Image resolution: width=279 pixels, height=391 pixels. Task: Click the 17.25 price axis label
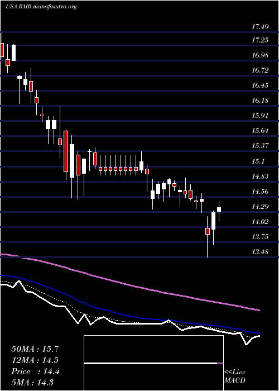pos(260,40)
